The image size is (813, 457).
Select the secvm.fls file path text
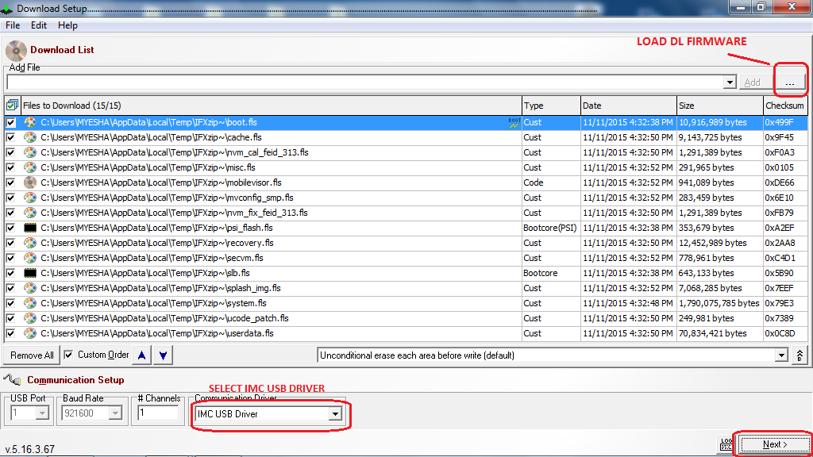[x=152, y=258]
